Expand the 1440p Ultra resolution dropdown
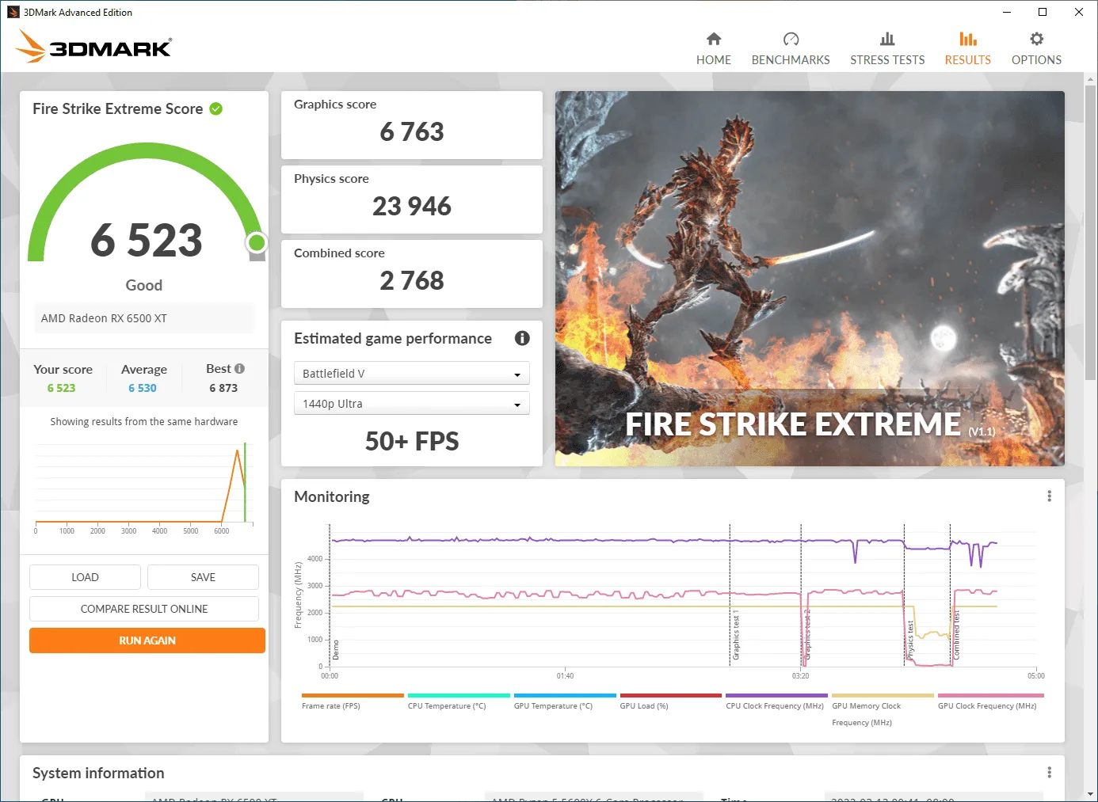 (x=411, y=404)
